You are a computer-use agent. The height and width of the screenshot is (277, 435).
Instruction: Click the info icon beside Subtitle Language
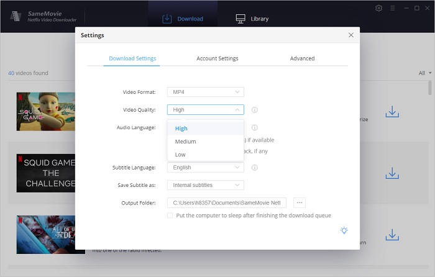(255, 168)
